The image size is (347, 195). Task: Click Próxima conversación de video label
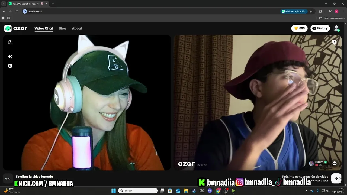305,177
